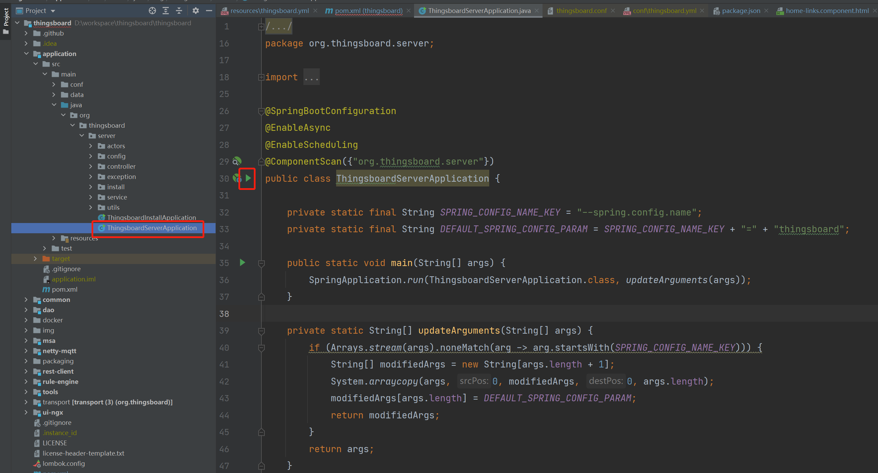This screenshot has height=473, width=878.
Task: Open Project panel settings gear
Action: (195, 11)
